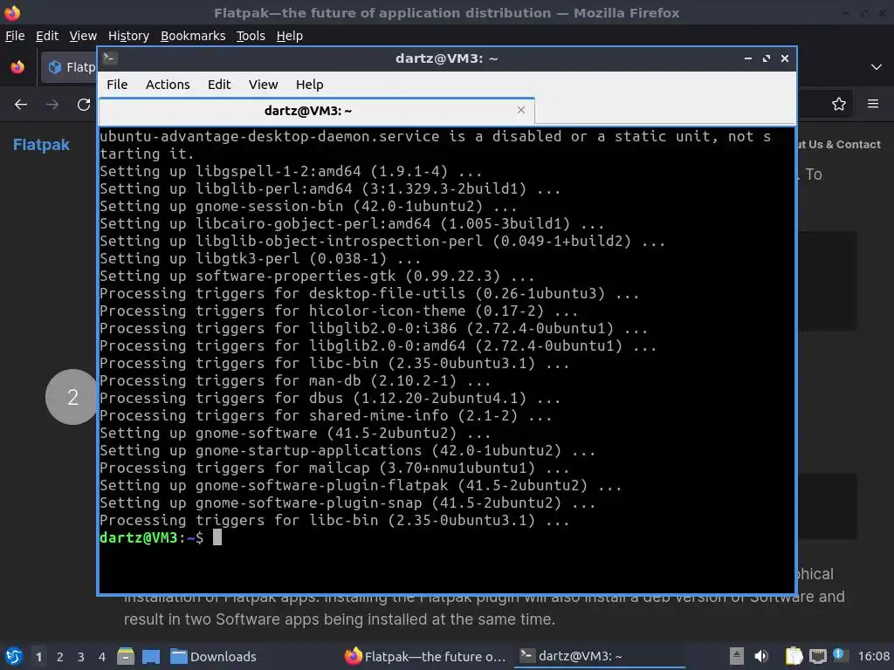Open the terminal View menu
This screenshot has width=894, height=670.
(263, 85)
